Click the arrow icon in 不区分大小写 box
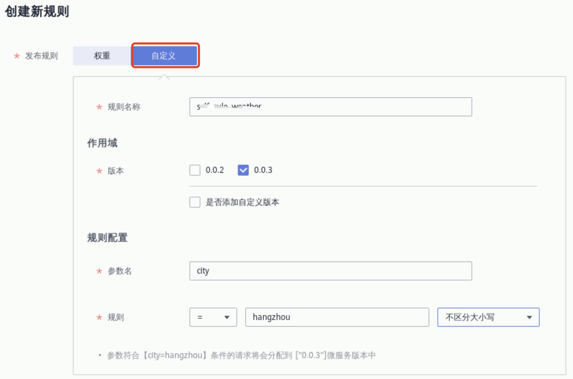This screenshot has height=379, width=573. point(529,317)
